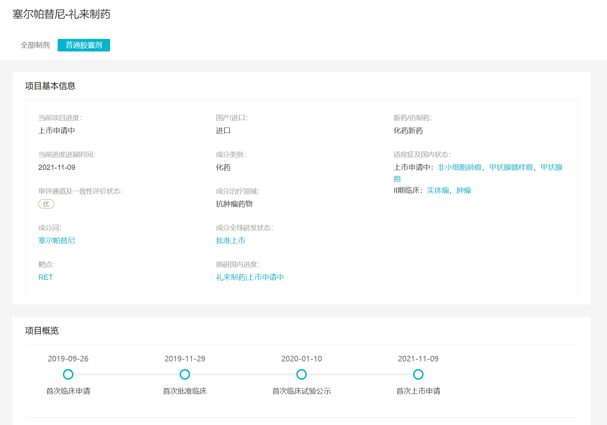Click the 非小细胞肺癌 indication link

pos(460,167)
